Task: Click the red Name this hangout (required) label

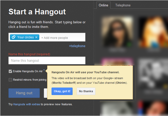Action: pyautogui.click(x=29, y=54)
